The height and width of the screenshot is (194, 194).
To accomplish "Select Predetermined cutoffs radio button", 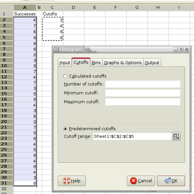I will (x=65, y=129).
